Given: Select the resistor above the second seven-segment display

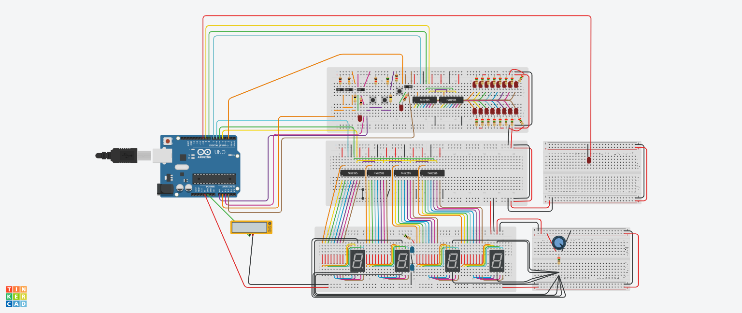Looking at the screenshot, I should tap(407, 237).
